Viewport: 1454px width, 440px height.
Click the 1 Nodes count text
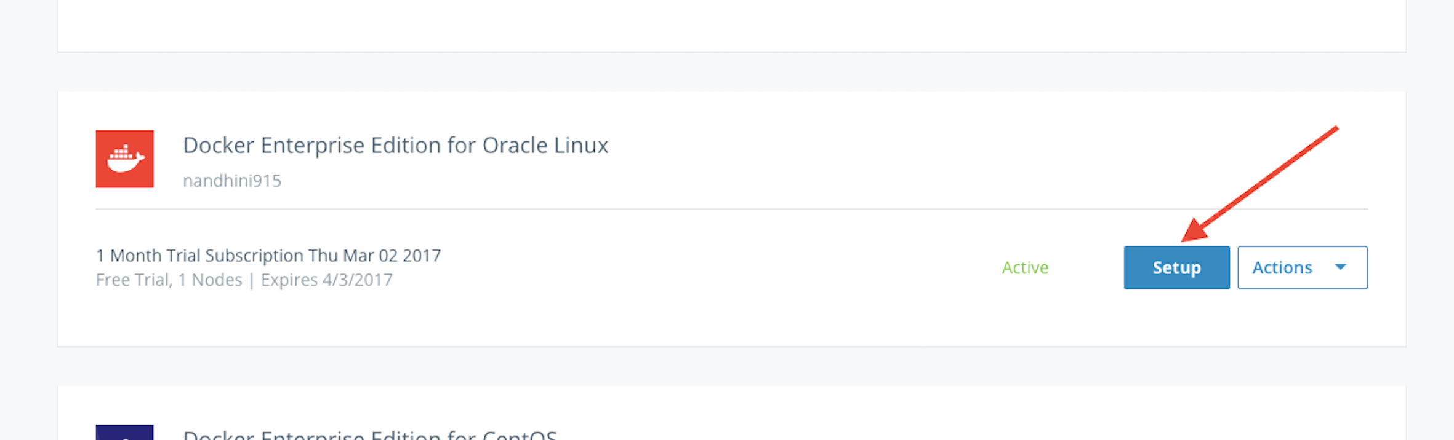pyautogui.click(x=210, y=280)
